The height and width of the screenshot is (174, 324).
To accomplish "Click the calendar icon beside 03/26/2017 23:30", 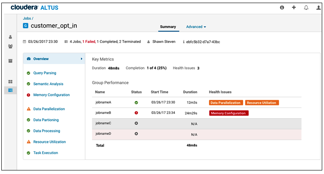I will [x=24, y=42].
